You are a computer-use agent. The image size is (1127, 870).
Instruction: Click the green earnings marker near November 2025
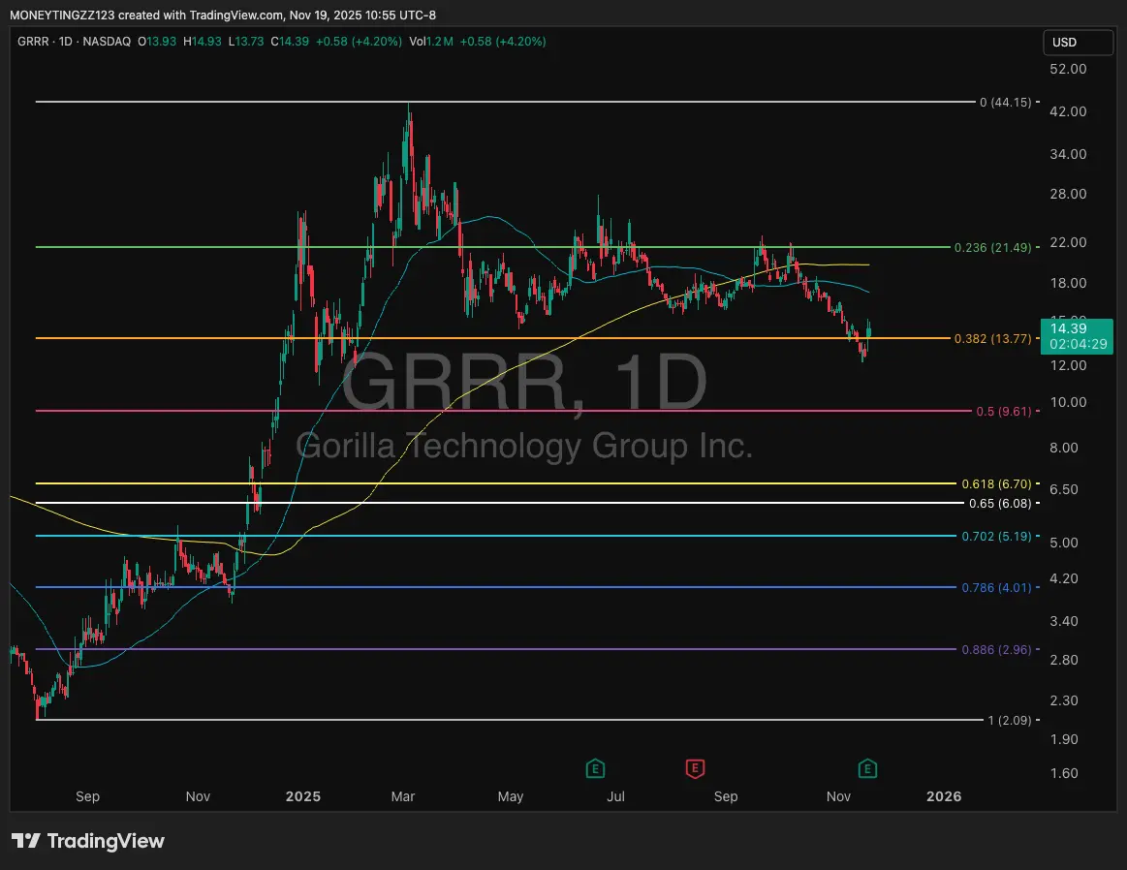[x=868, y=769]
